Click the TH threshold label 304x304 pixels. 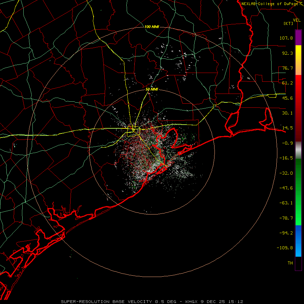click(290, 263)
